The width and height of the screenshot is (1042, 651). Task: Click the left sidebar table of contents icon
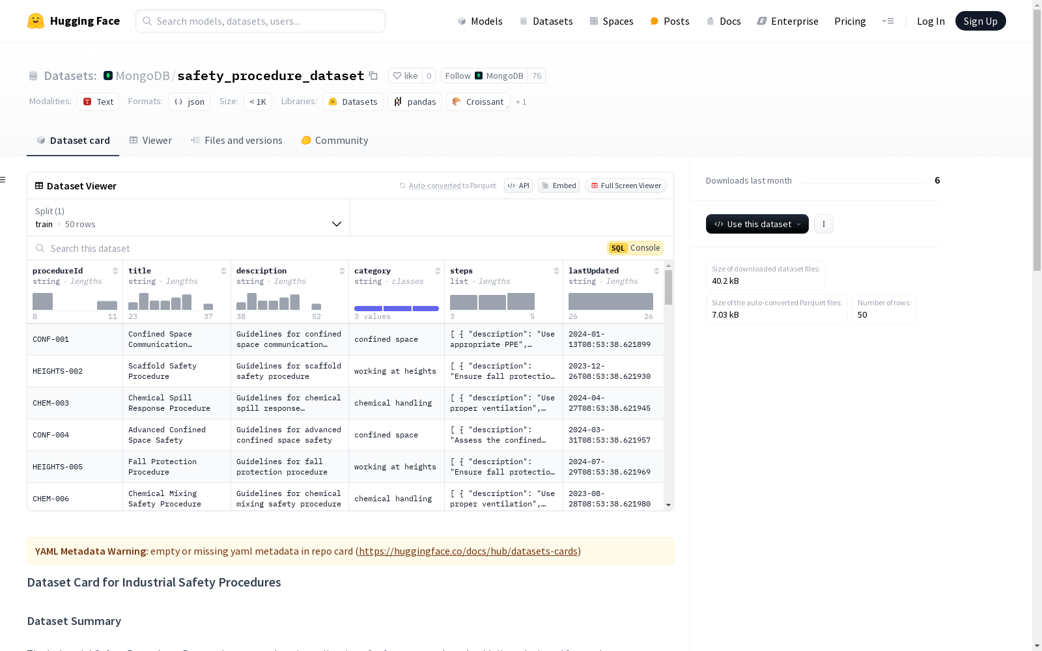3,180
